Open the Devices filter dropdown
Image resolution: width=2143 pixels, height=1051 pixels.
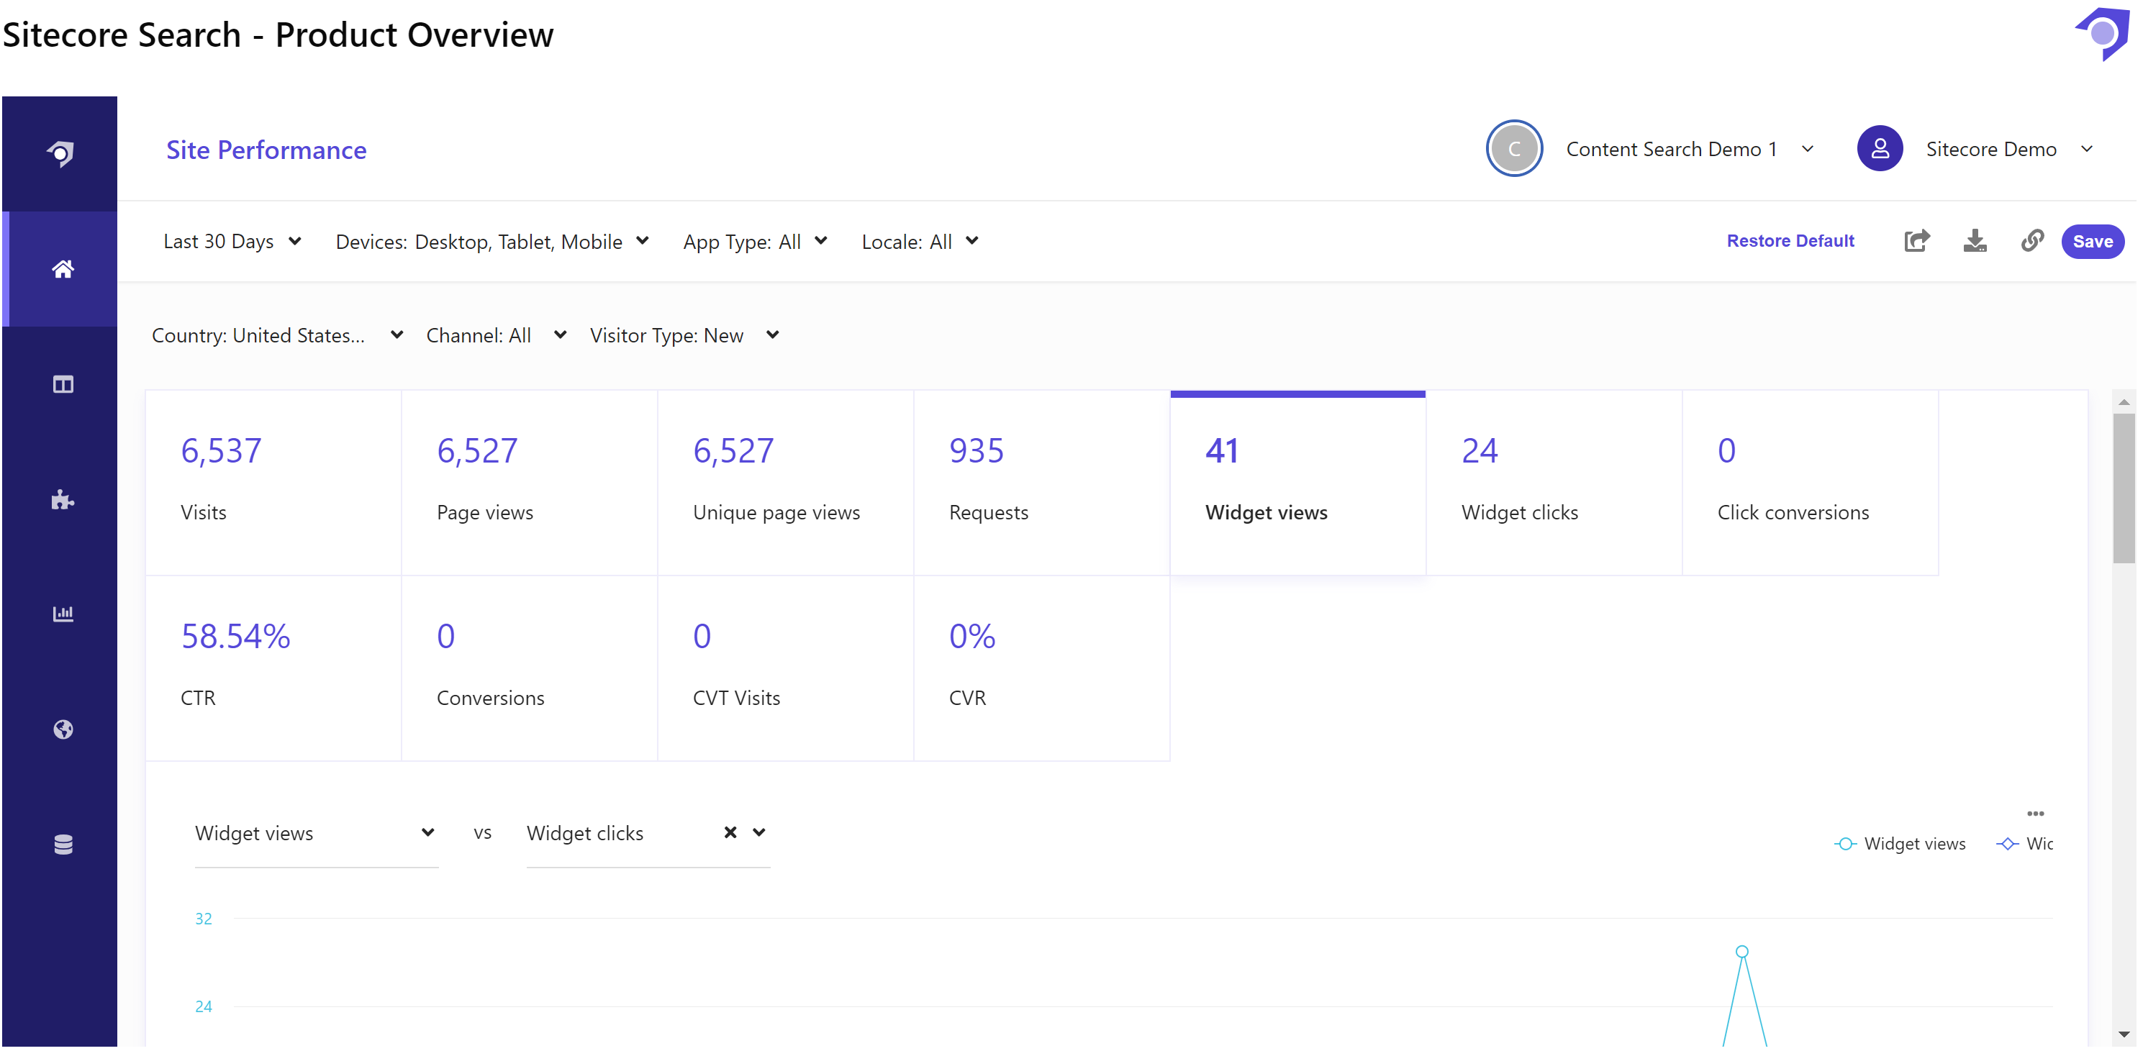pyautogui.click(x=491, y=241)
